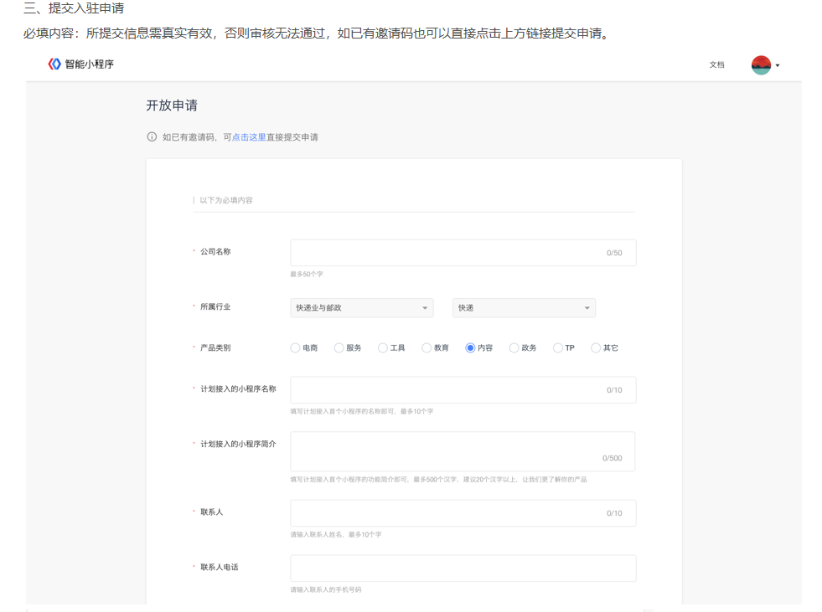The image size is (822, 612).
Task: Focus the 联系人电话 input field
Action: click(463, 568)
